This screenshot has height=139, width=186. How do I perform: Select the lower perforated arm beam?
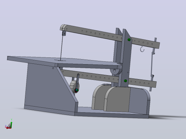coord(108,78)
